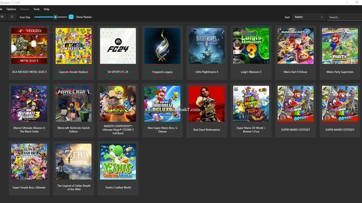Select Mario Kart 8 Deluxe icon
Screen dimensions: 362x203
pyautogui.click(x=295, y=46)
